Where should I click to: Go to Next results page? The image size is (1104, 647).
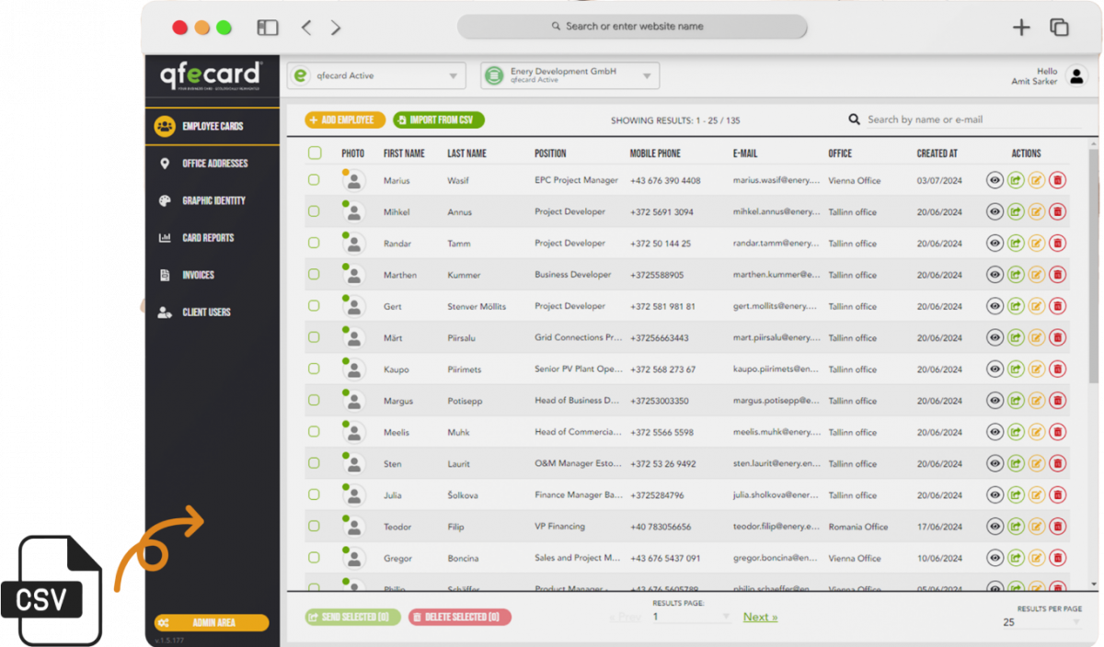[760, 617]
